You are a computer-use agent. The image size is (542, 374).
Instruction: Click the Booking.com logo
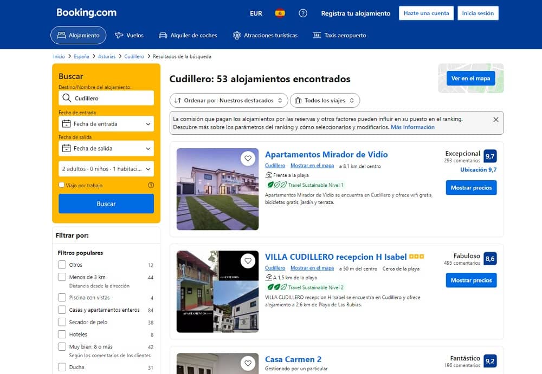coord(86,13)
